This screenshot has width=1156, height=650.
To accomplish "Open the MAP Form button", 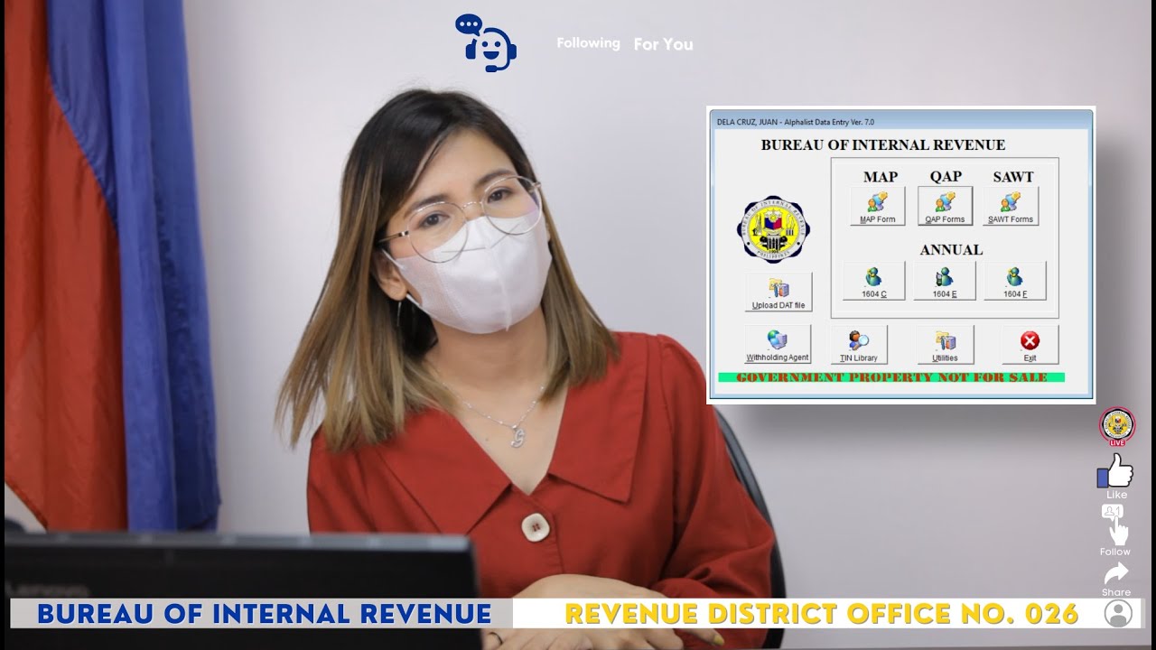I will point(877,206).
